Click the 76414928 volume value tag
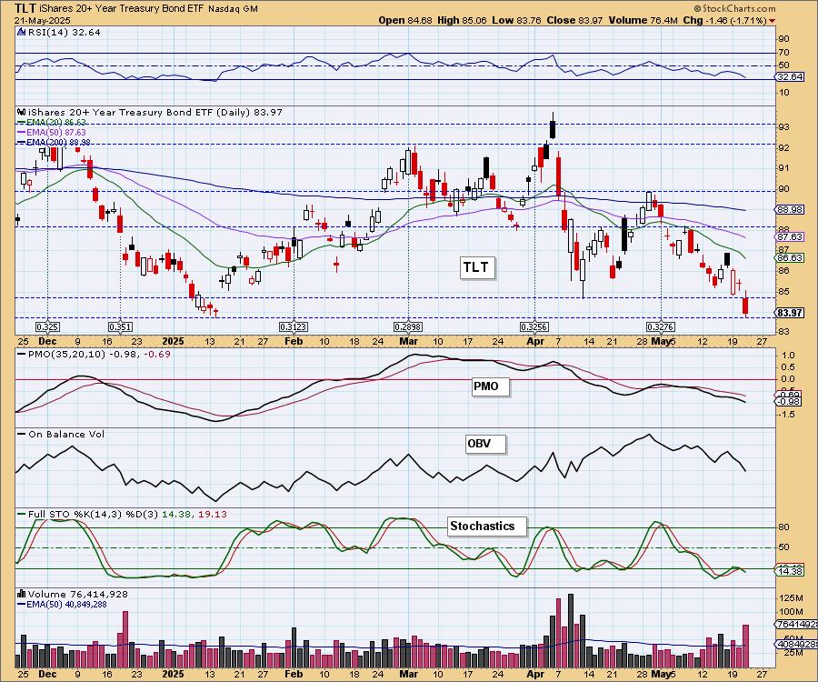This screenshot has height=682, width=818. click(x=795, y=624)
